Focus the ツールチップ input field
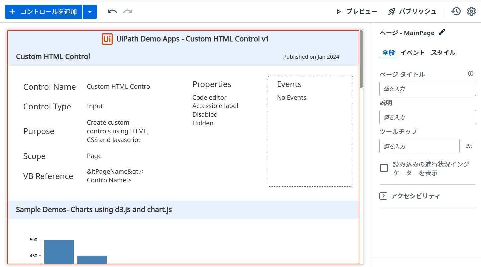This screenshot has height=267, width=481. pos(420,146)
